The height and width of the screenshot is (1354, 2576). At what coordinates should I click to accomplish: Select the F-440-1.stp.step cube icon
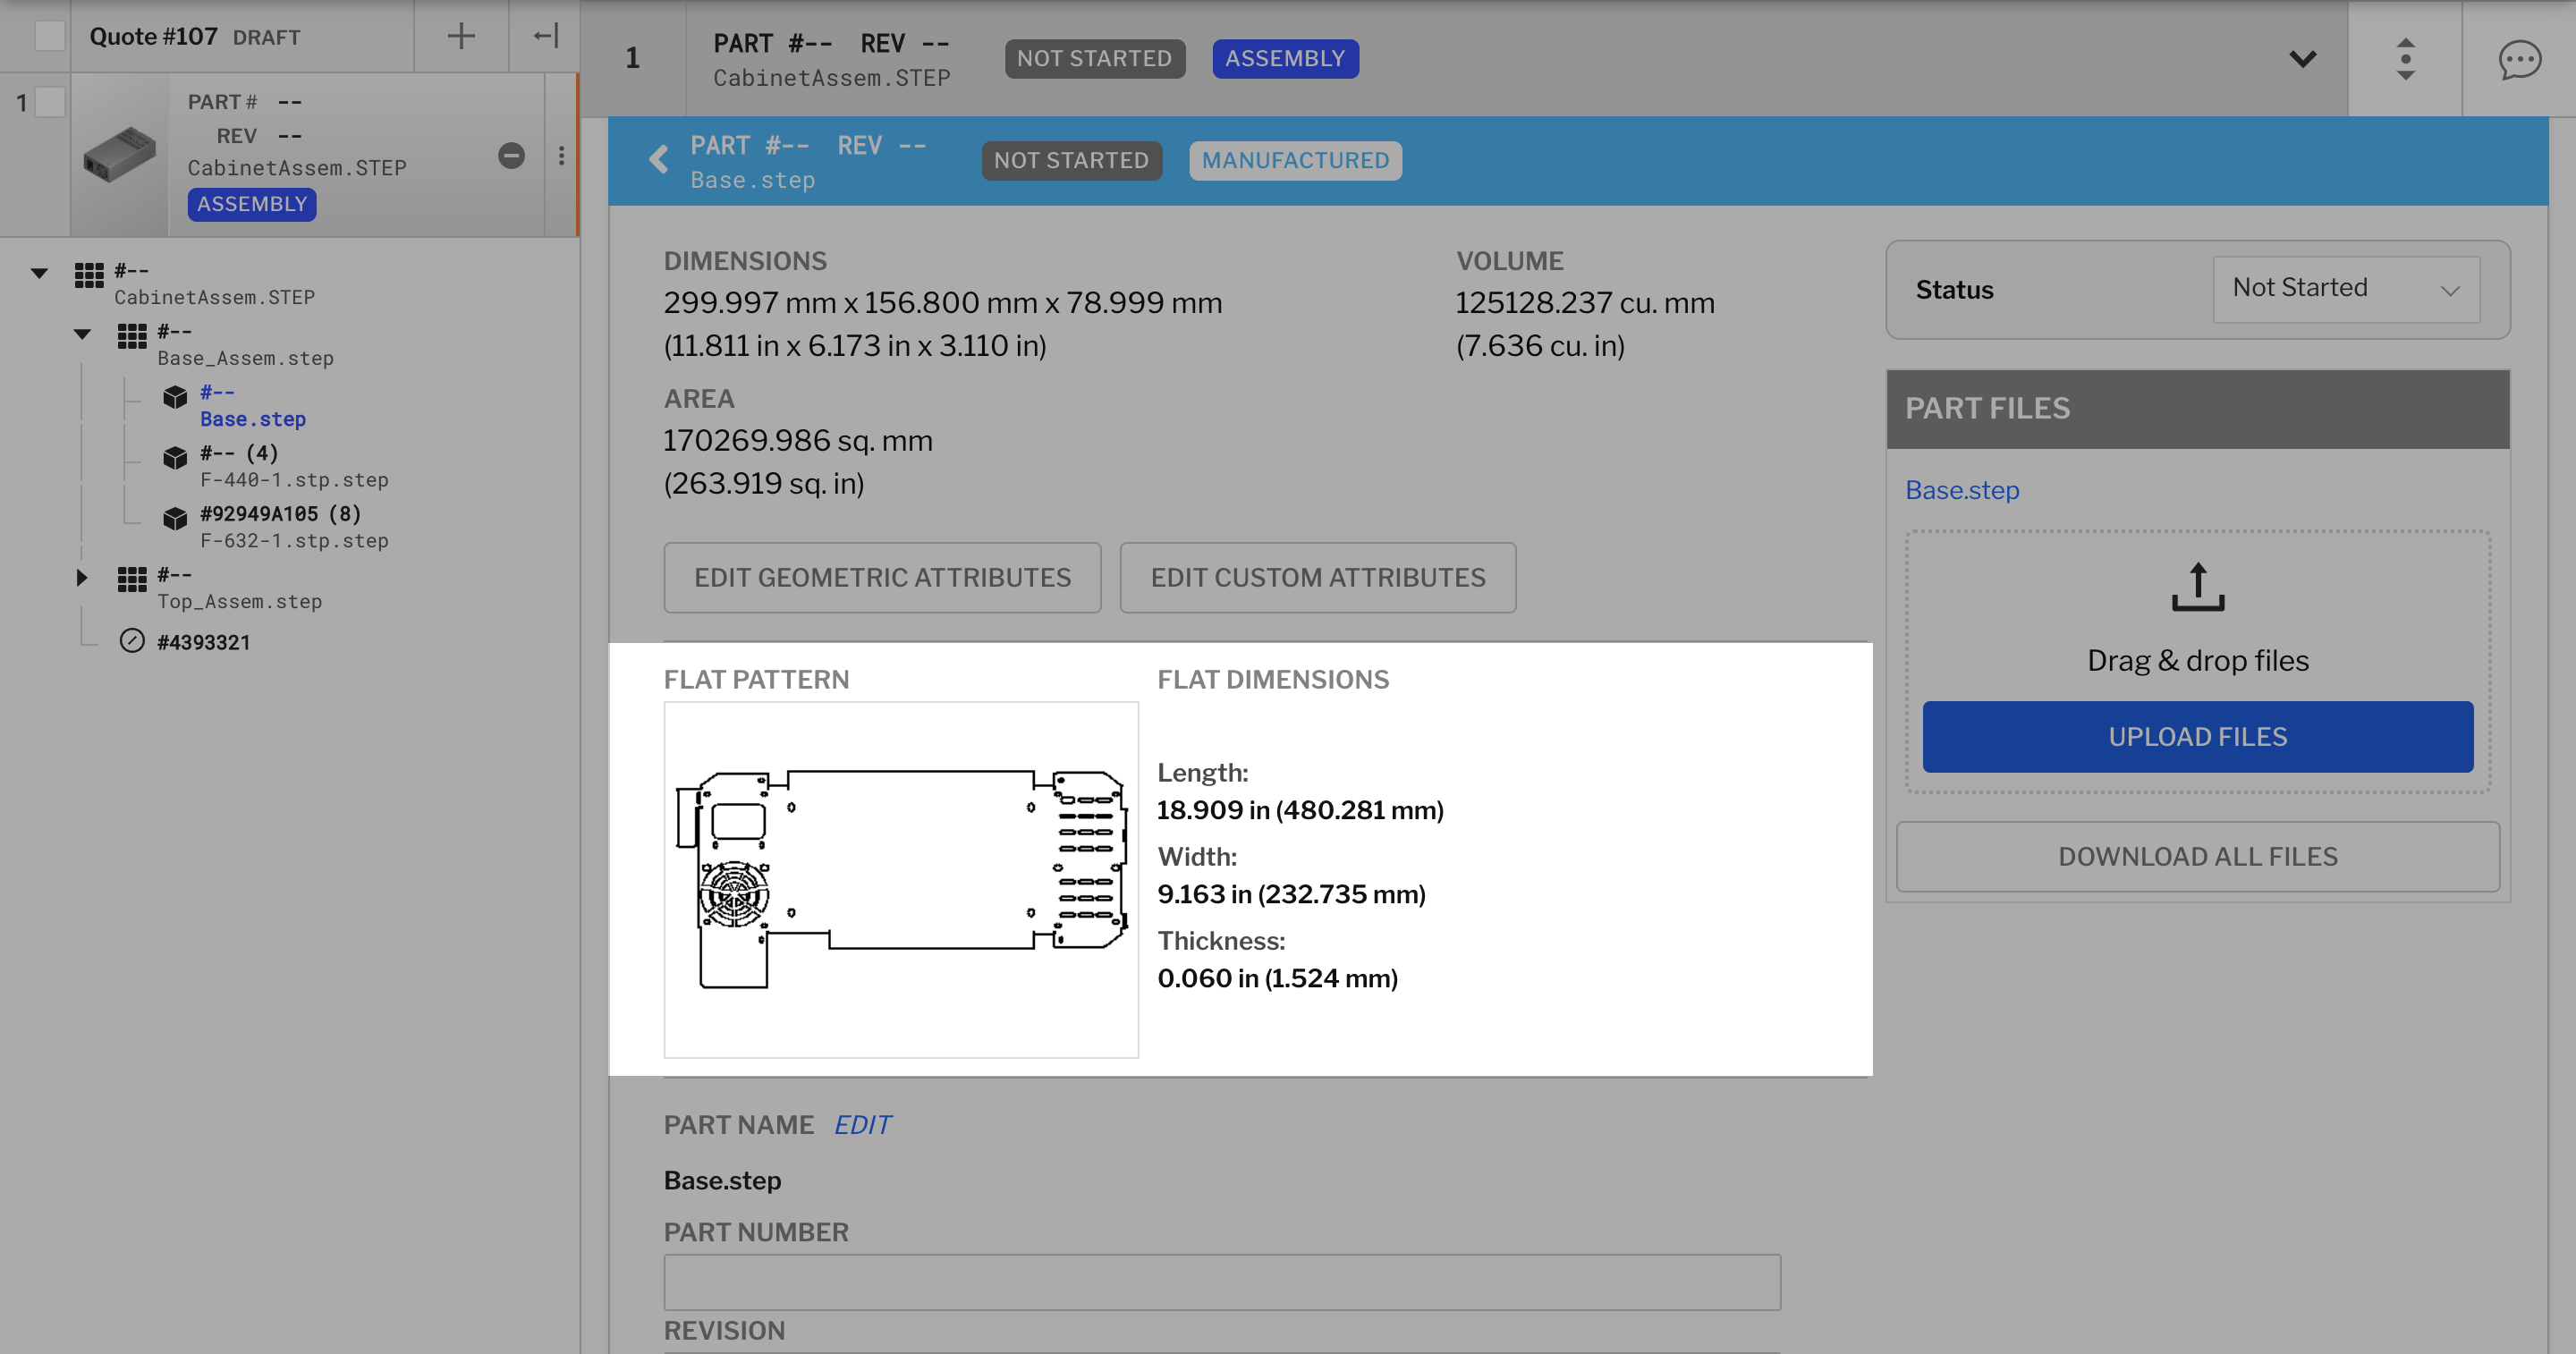point(175,458)
